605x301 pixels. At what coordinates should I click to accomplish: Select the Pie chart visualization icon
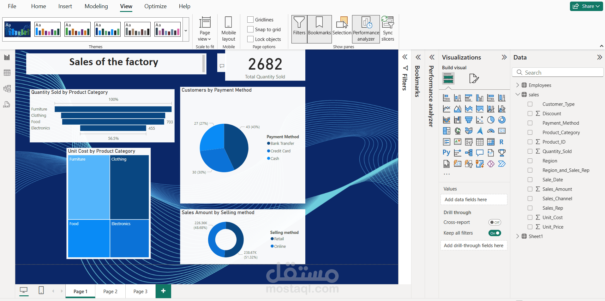[x=491, y=120]
